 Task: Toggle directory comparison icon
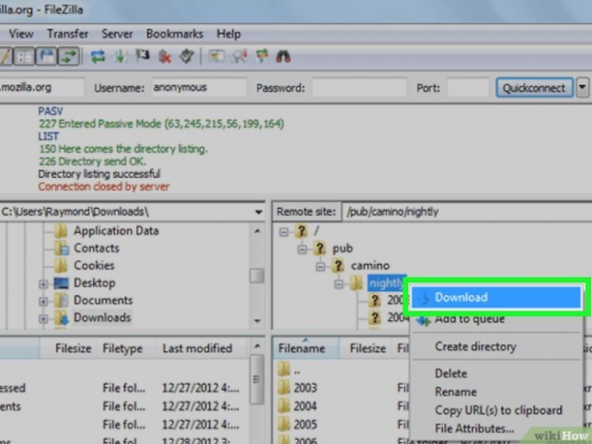pos(239,57)
